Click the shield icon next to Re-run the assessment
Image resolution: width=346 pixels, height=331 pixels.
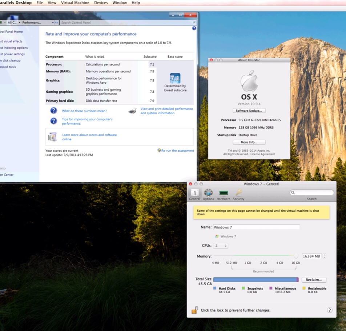tap(159, 150)
